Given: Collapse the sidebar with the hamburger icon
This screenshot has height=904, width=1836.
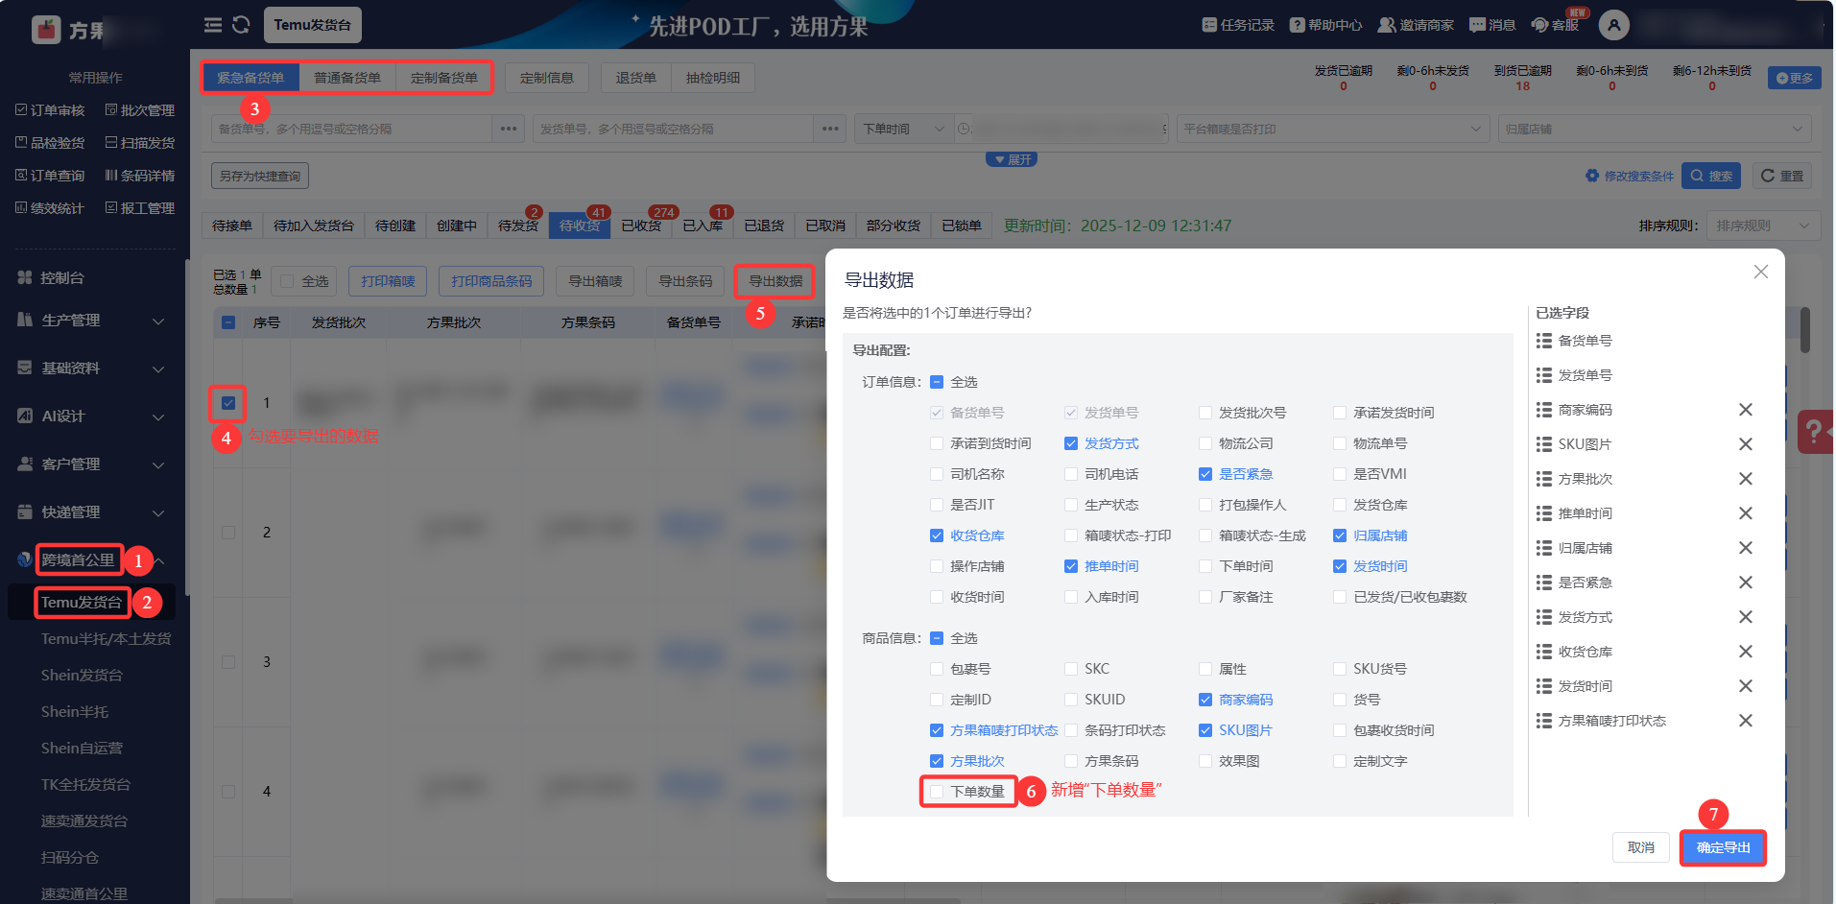Looking at the screenshot, I should pyautogui.click(x=213, y=25).
